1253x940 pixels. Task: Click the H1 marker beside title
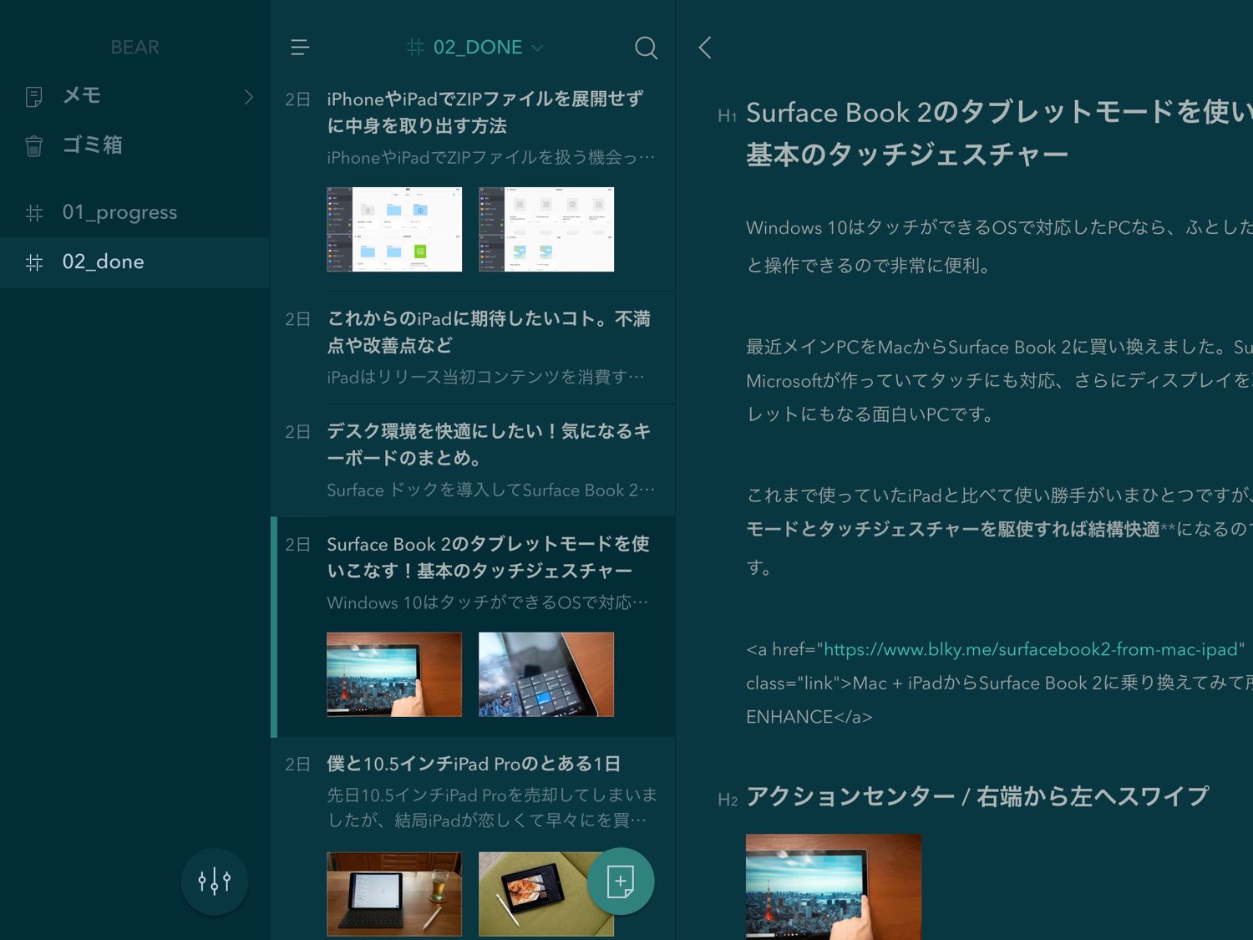[727, 116]
